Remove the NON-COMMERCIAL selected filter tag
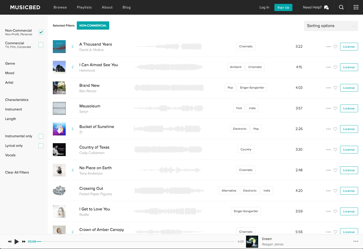Image resolution: width=363 pixels, height=249 pixels. (93, 25)
